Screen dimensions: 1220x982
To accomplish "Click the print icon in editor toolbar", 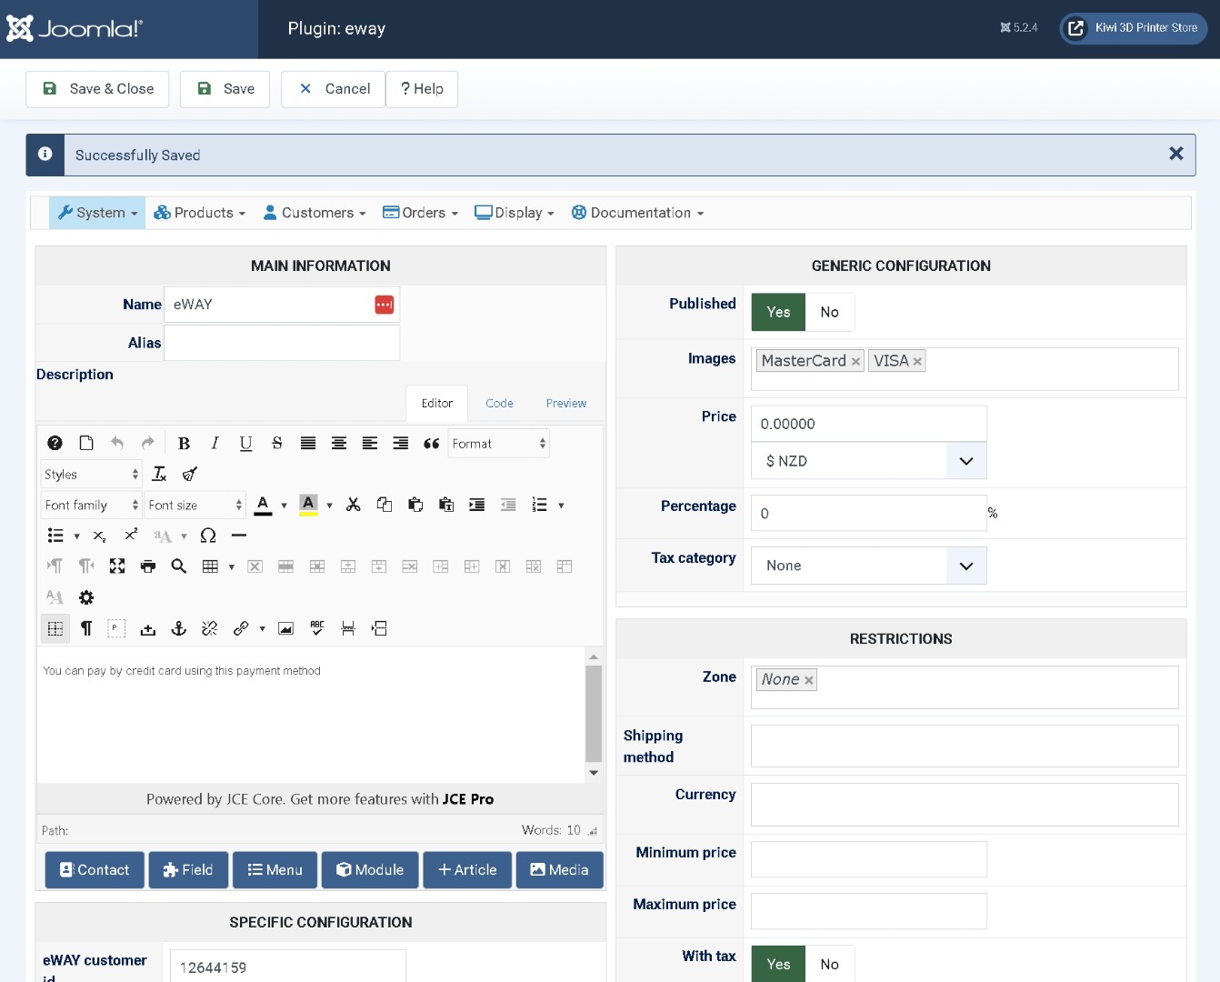I will pos(148,566).
